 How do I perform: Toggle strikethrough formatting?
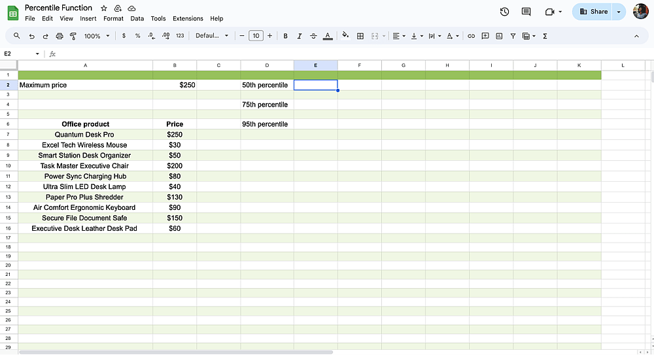pyautogui.click(x=313, y=37)
